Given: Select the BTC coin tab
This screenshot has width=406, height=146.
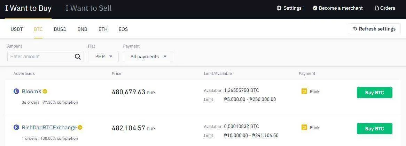Looking at the screenshot, I should (x=38, y=29).
